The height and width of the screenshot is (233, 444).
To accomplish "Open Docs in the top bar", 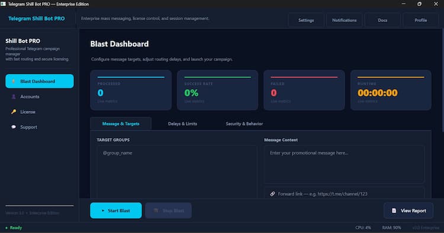I will click(x=382, y=20).
